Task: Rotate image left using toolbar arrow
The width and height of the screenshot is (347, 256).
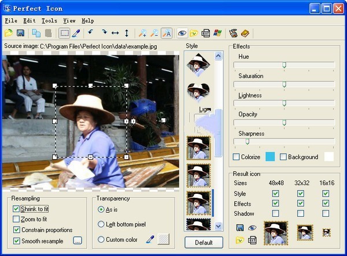Action: [x=91, y=33]
